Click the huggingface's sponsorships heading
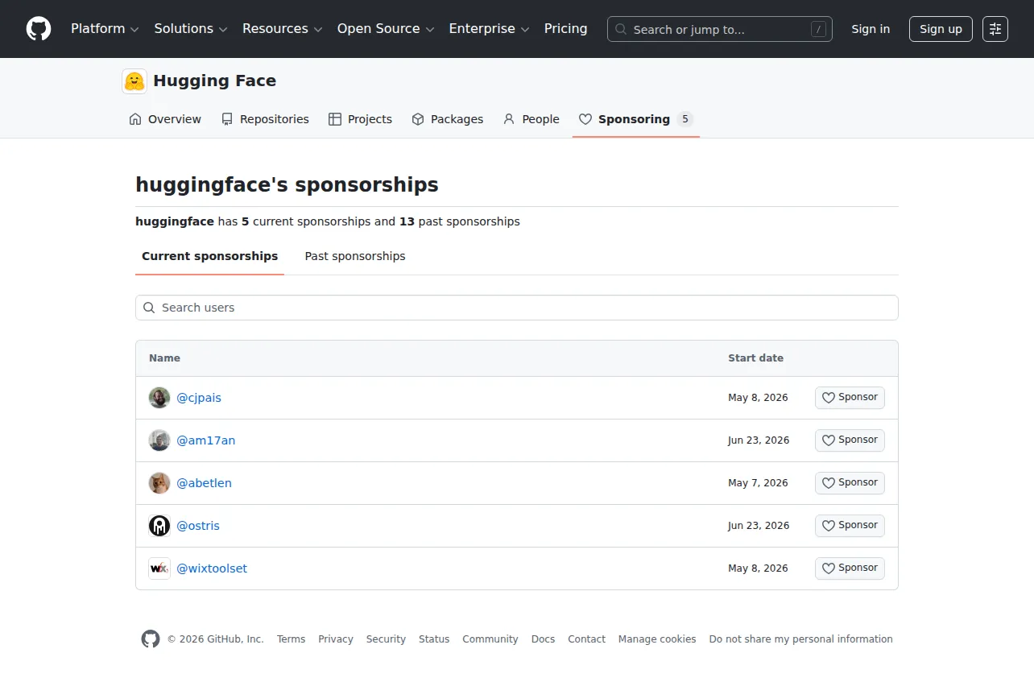1034x682 pixels. (287, 185)
